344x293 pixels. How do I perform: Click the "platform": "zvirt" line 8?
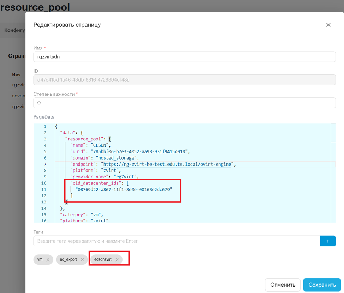[95, 171]
